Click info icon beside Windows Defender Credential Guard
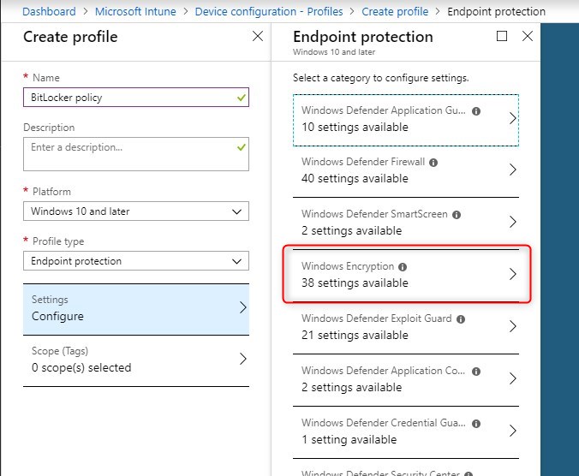This screenshot has height=476, width=579. point(476,424)
